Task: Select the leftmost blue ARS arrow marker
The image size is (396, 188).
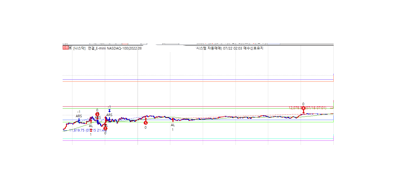Action: [79, 120]
